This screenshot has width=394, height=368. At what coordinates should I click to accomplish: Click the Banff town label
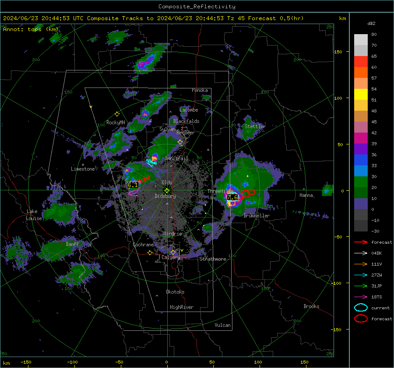pos(72,244)
